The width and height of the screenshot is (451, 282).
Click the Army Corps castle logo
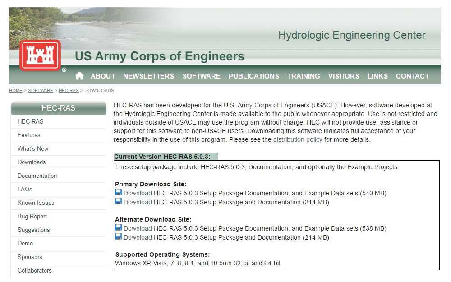click(40, 55)
